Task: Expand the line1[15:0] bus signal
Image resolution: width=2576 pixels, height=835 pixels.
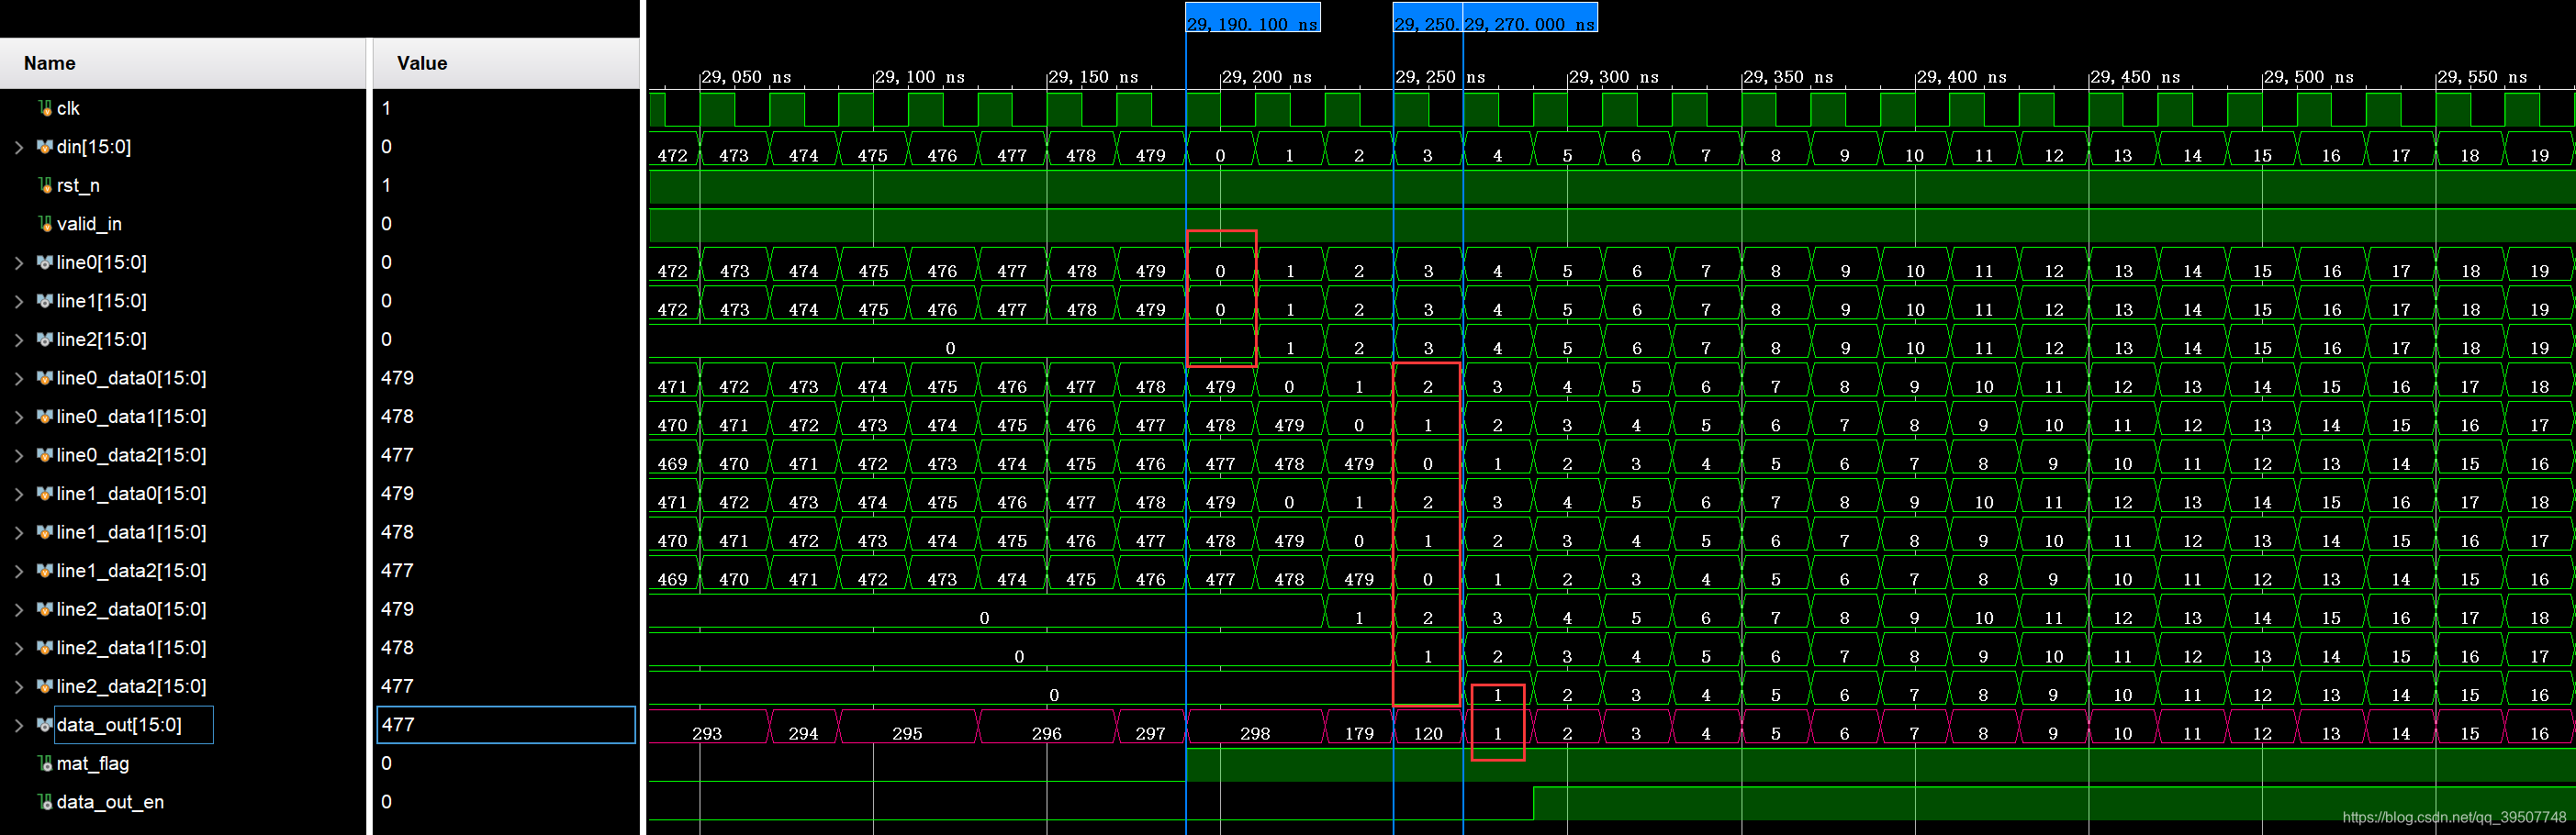Action: 19,301
